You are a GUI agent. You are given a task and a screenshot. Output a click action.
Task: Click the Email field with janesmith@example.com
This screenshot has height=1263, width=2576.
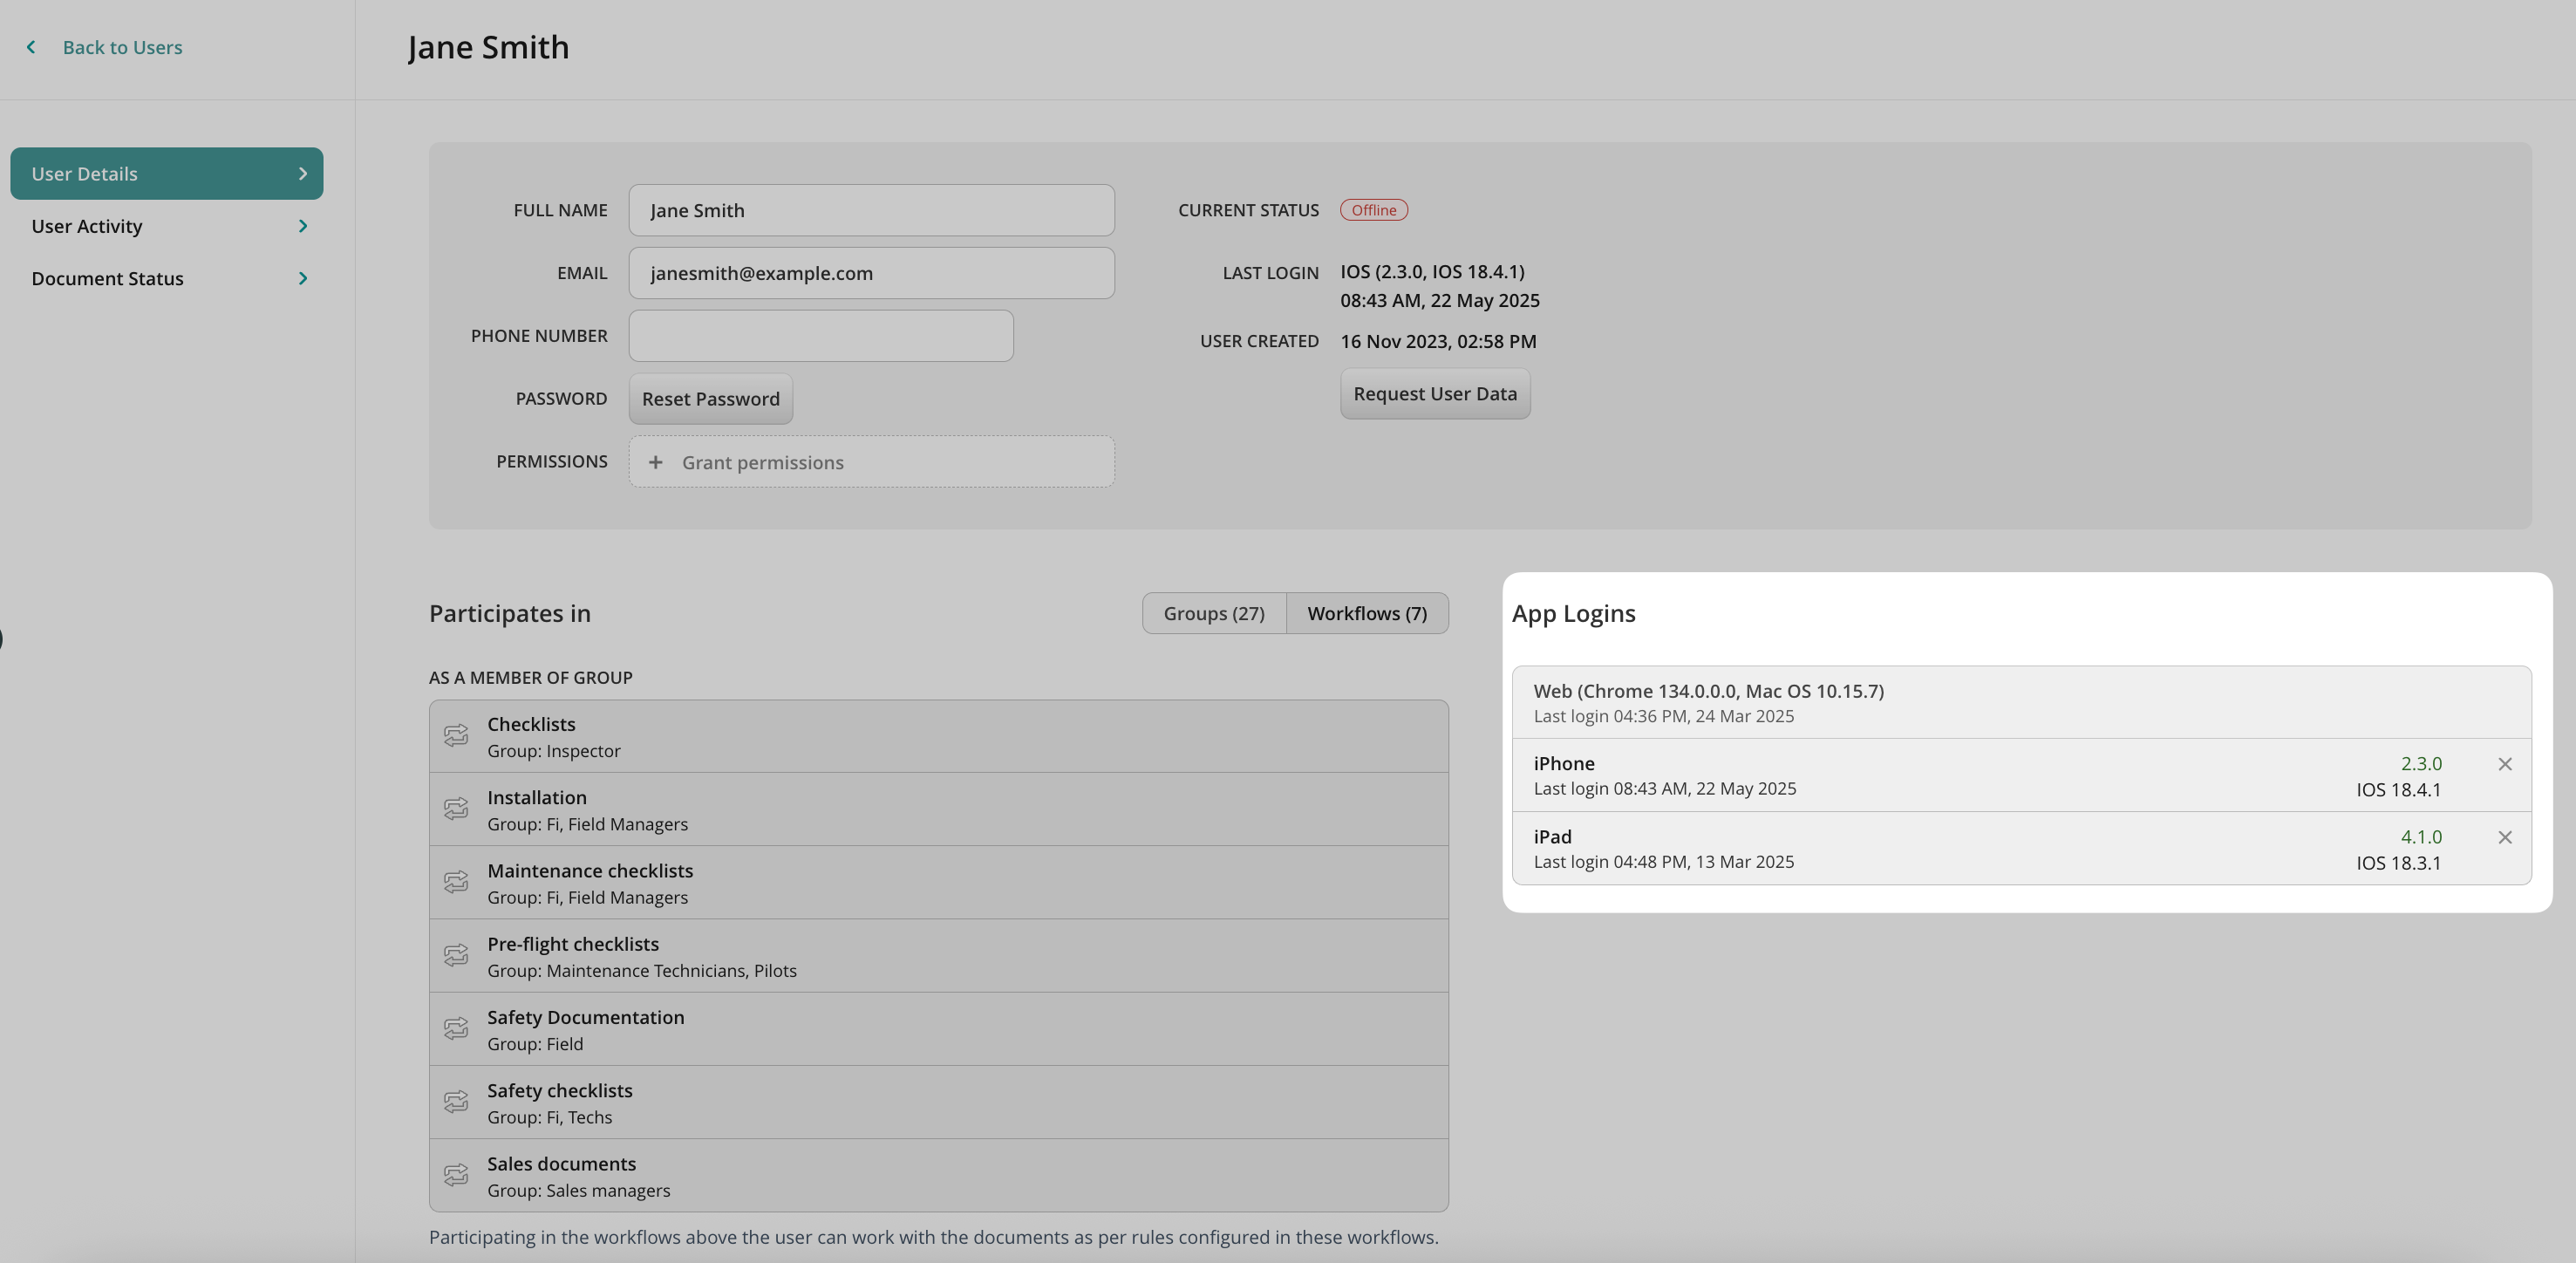[870, 273]
